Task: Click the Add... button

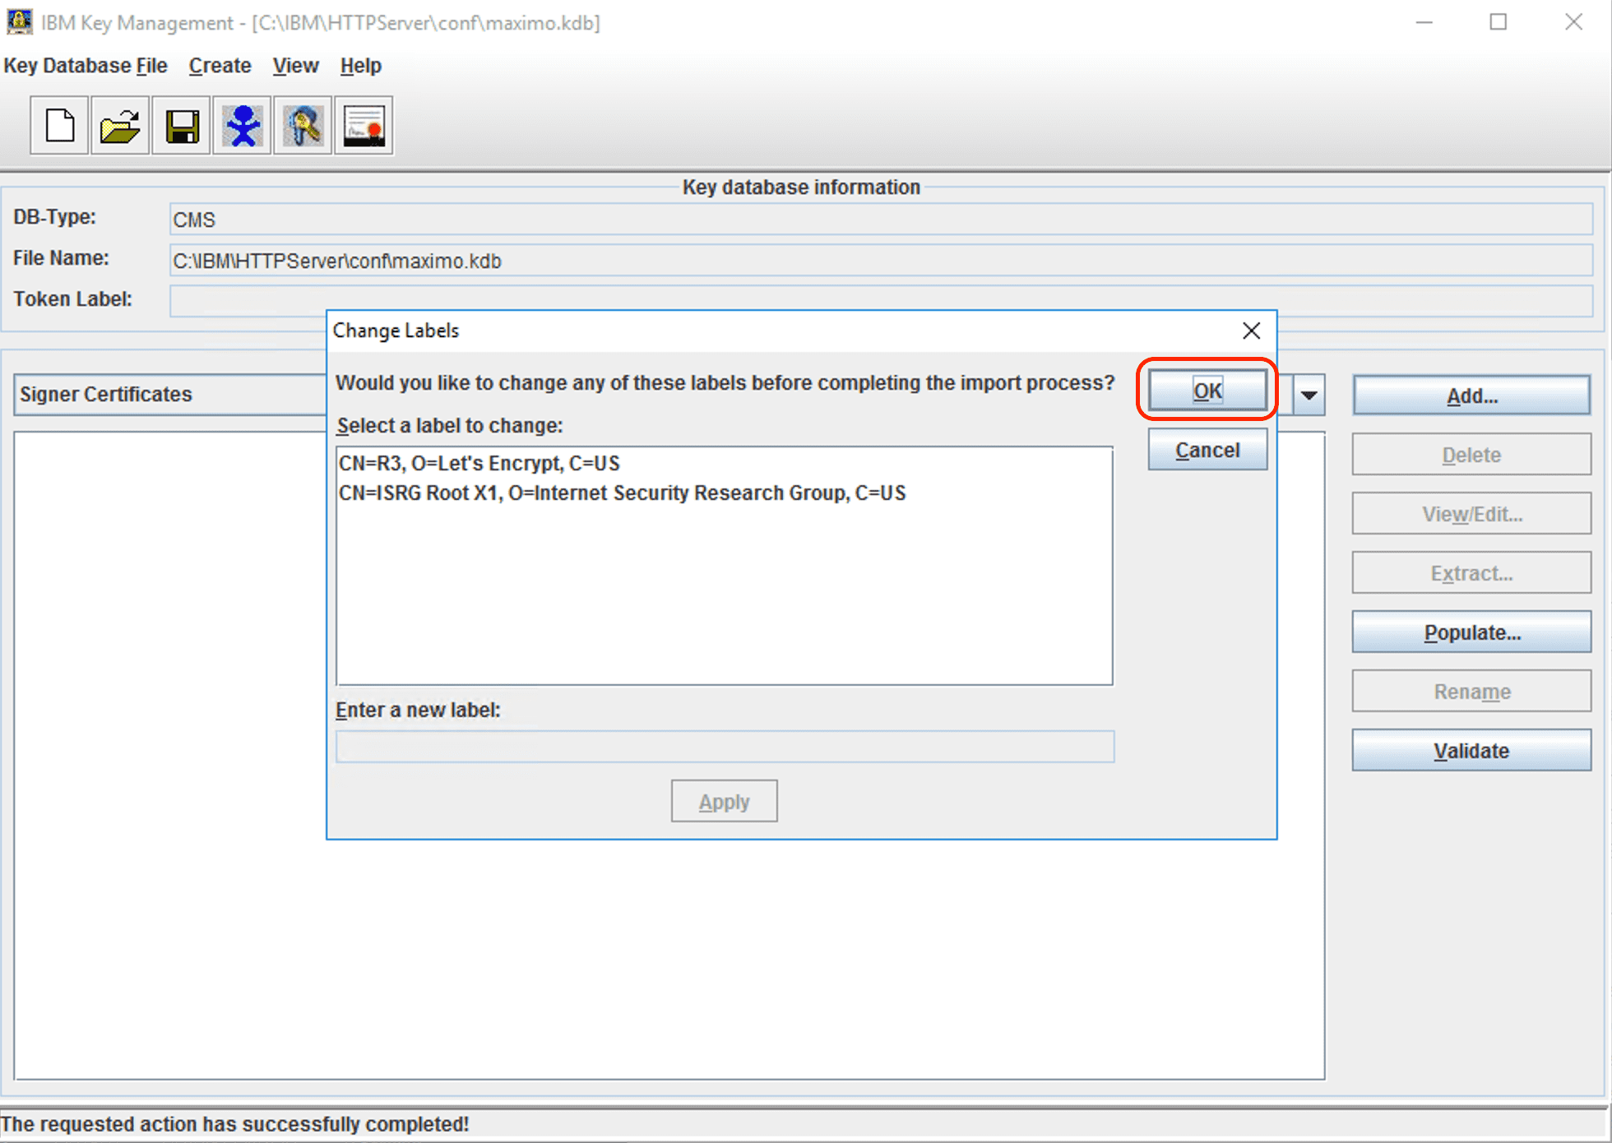Action: coord(1471,396)
